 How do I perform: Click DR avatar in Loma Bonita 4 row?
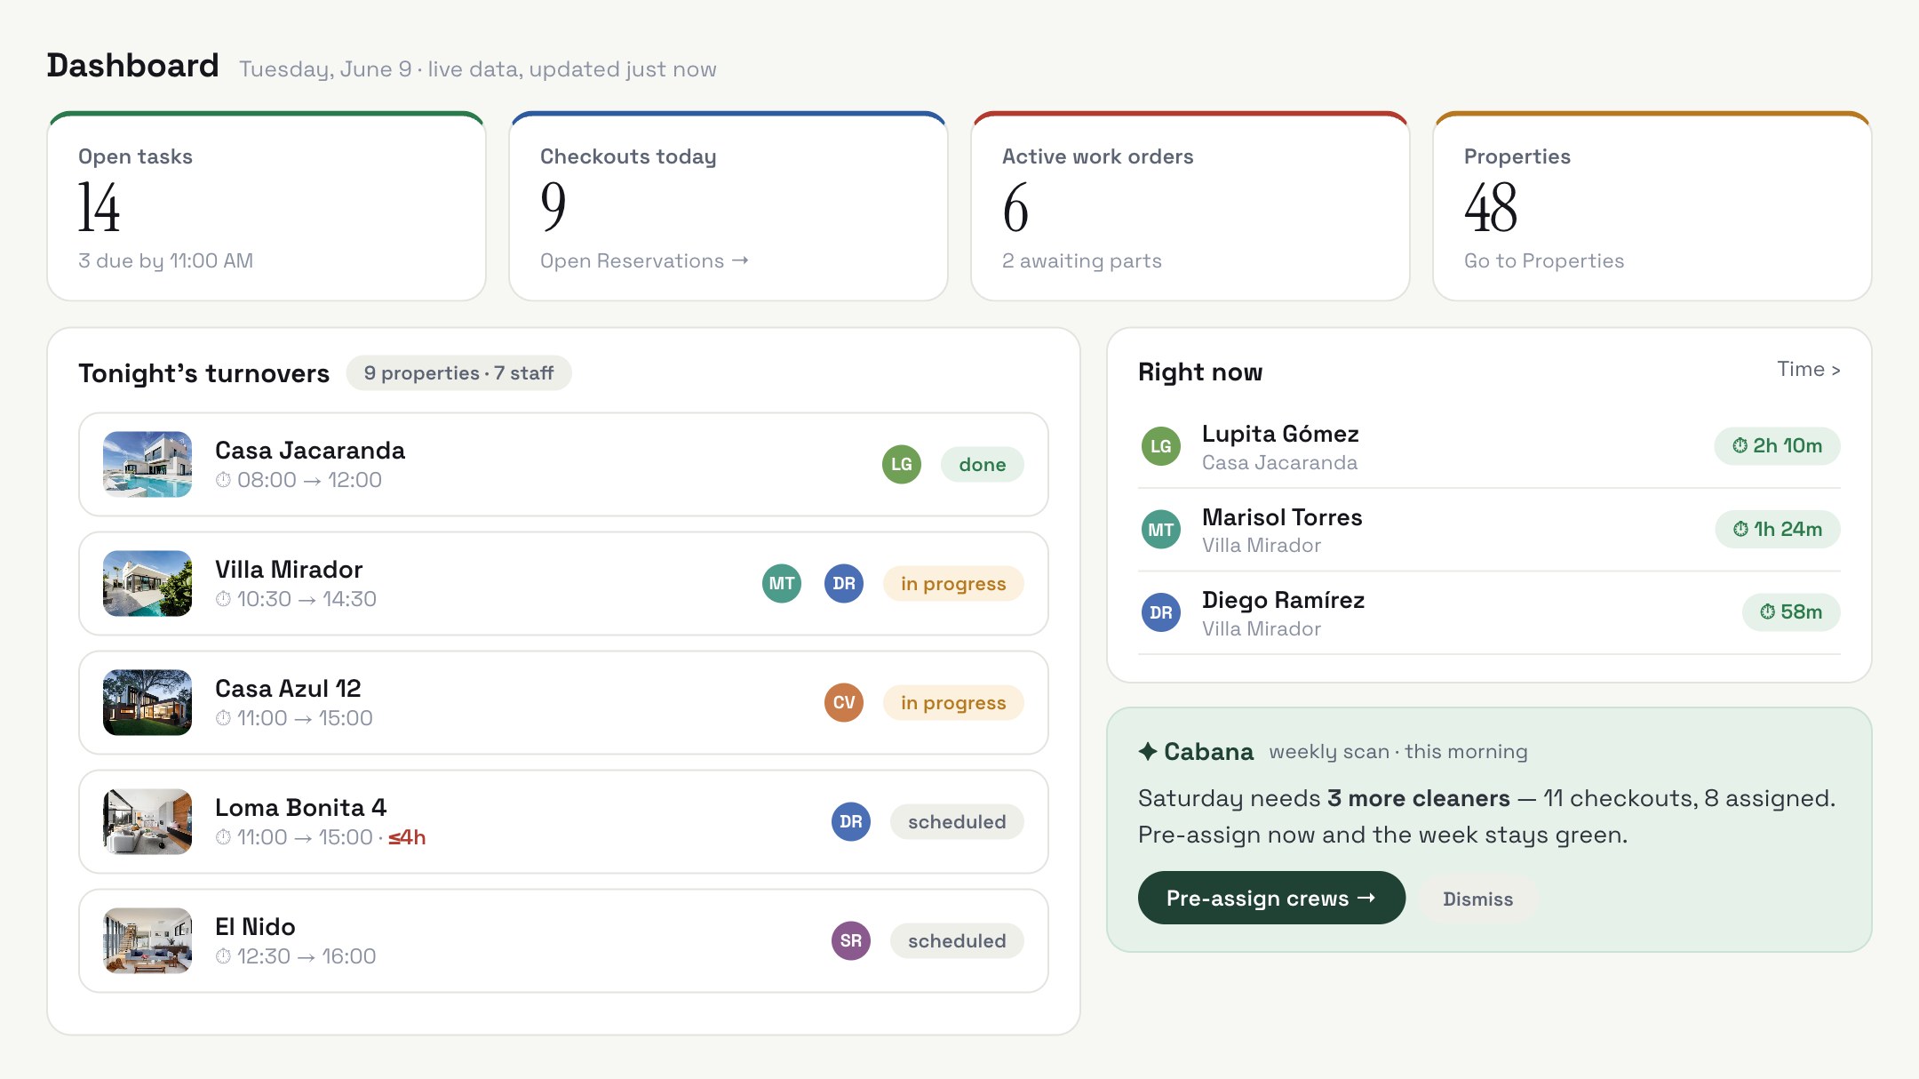pyautogui.click(x=851, y=821)
